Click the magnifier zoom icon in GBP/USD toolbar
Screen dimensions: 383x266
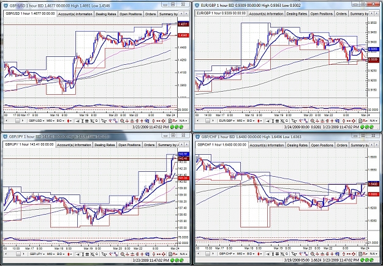click(x=122, y=120)
